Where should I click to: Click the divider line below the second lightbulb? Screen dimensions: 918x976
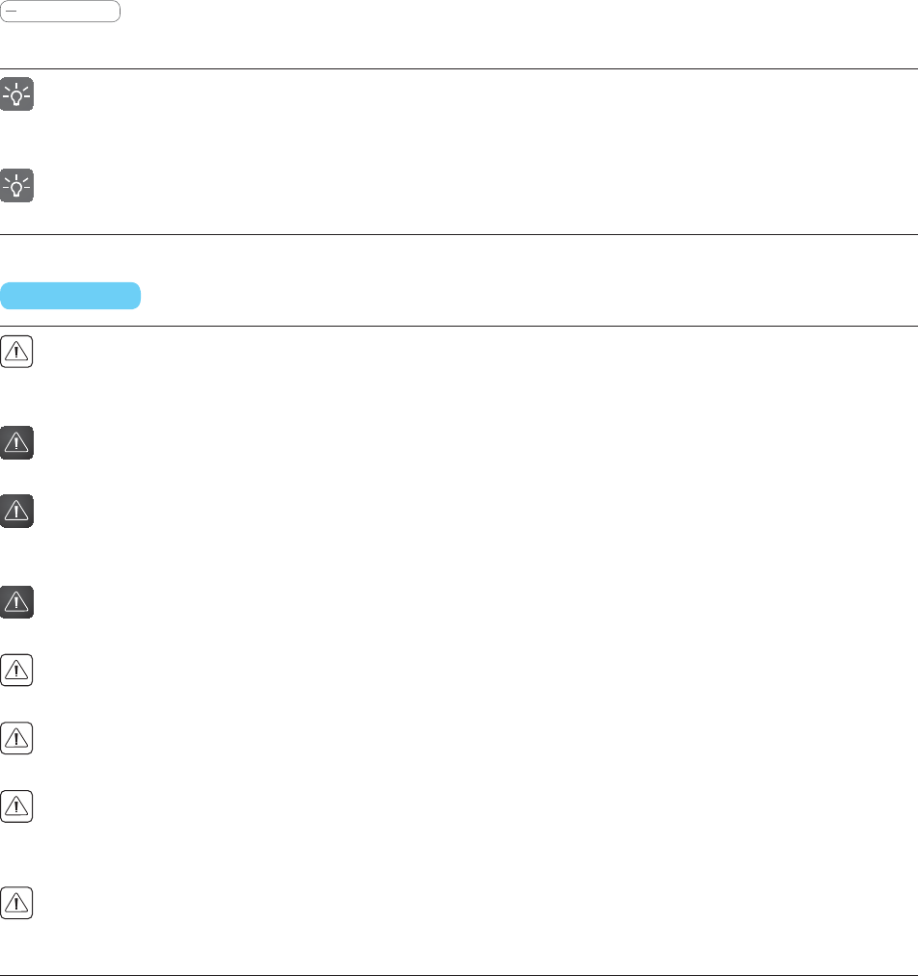point(459,234)
